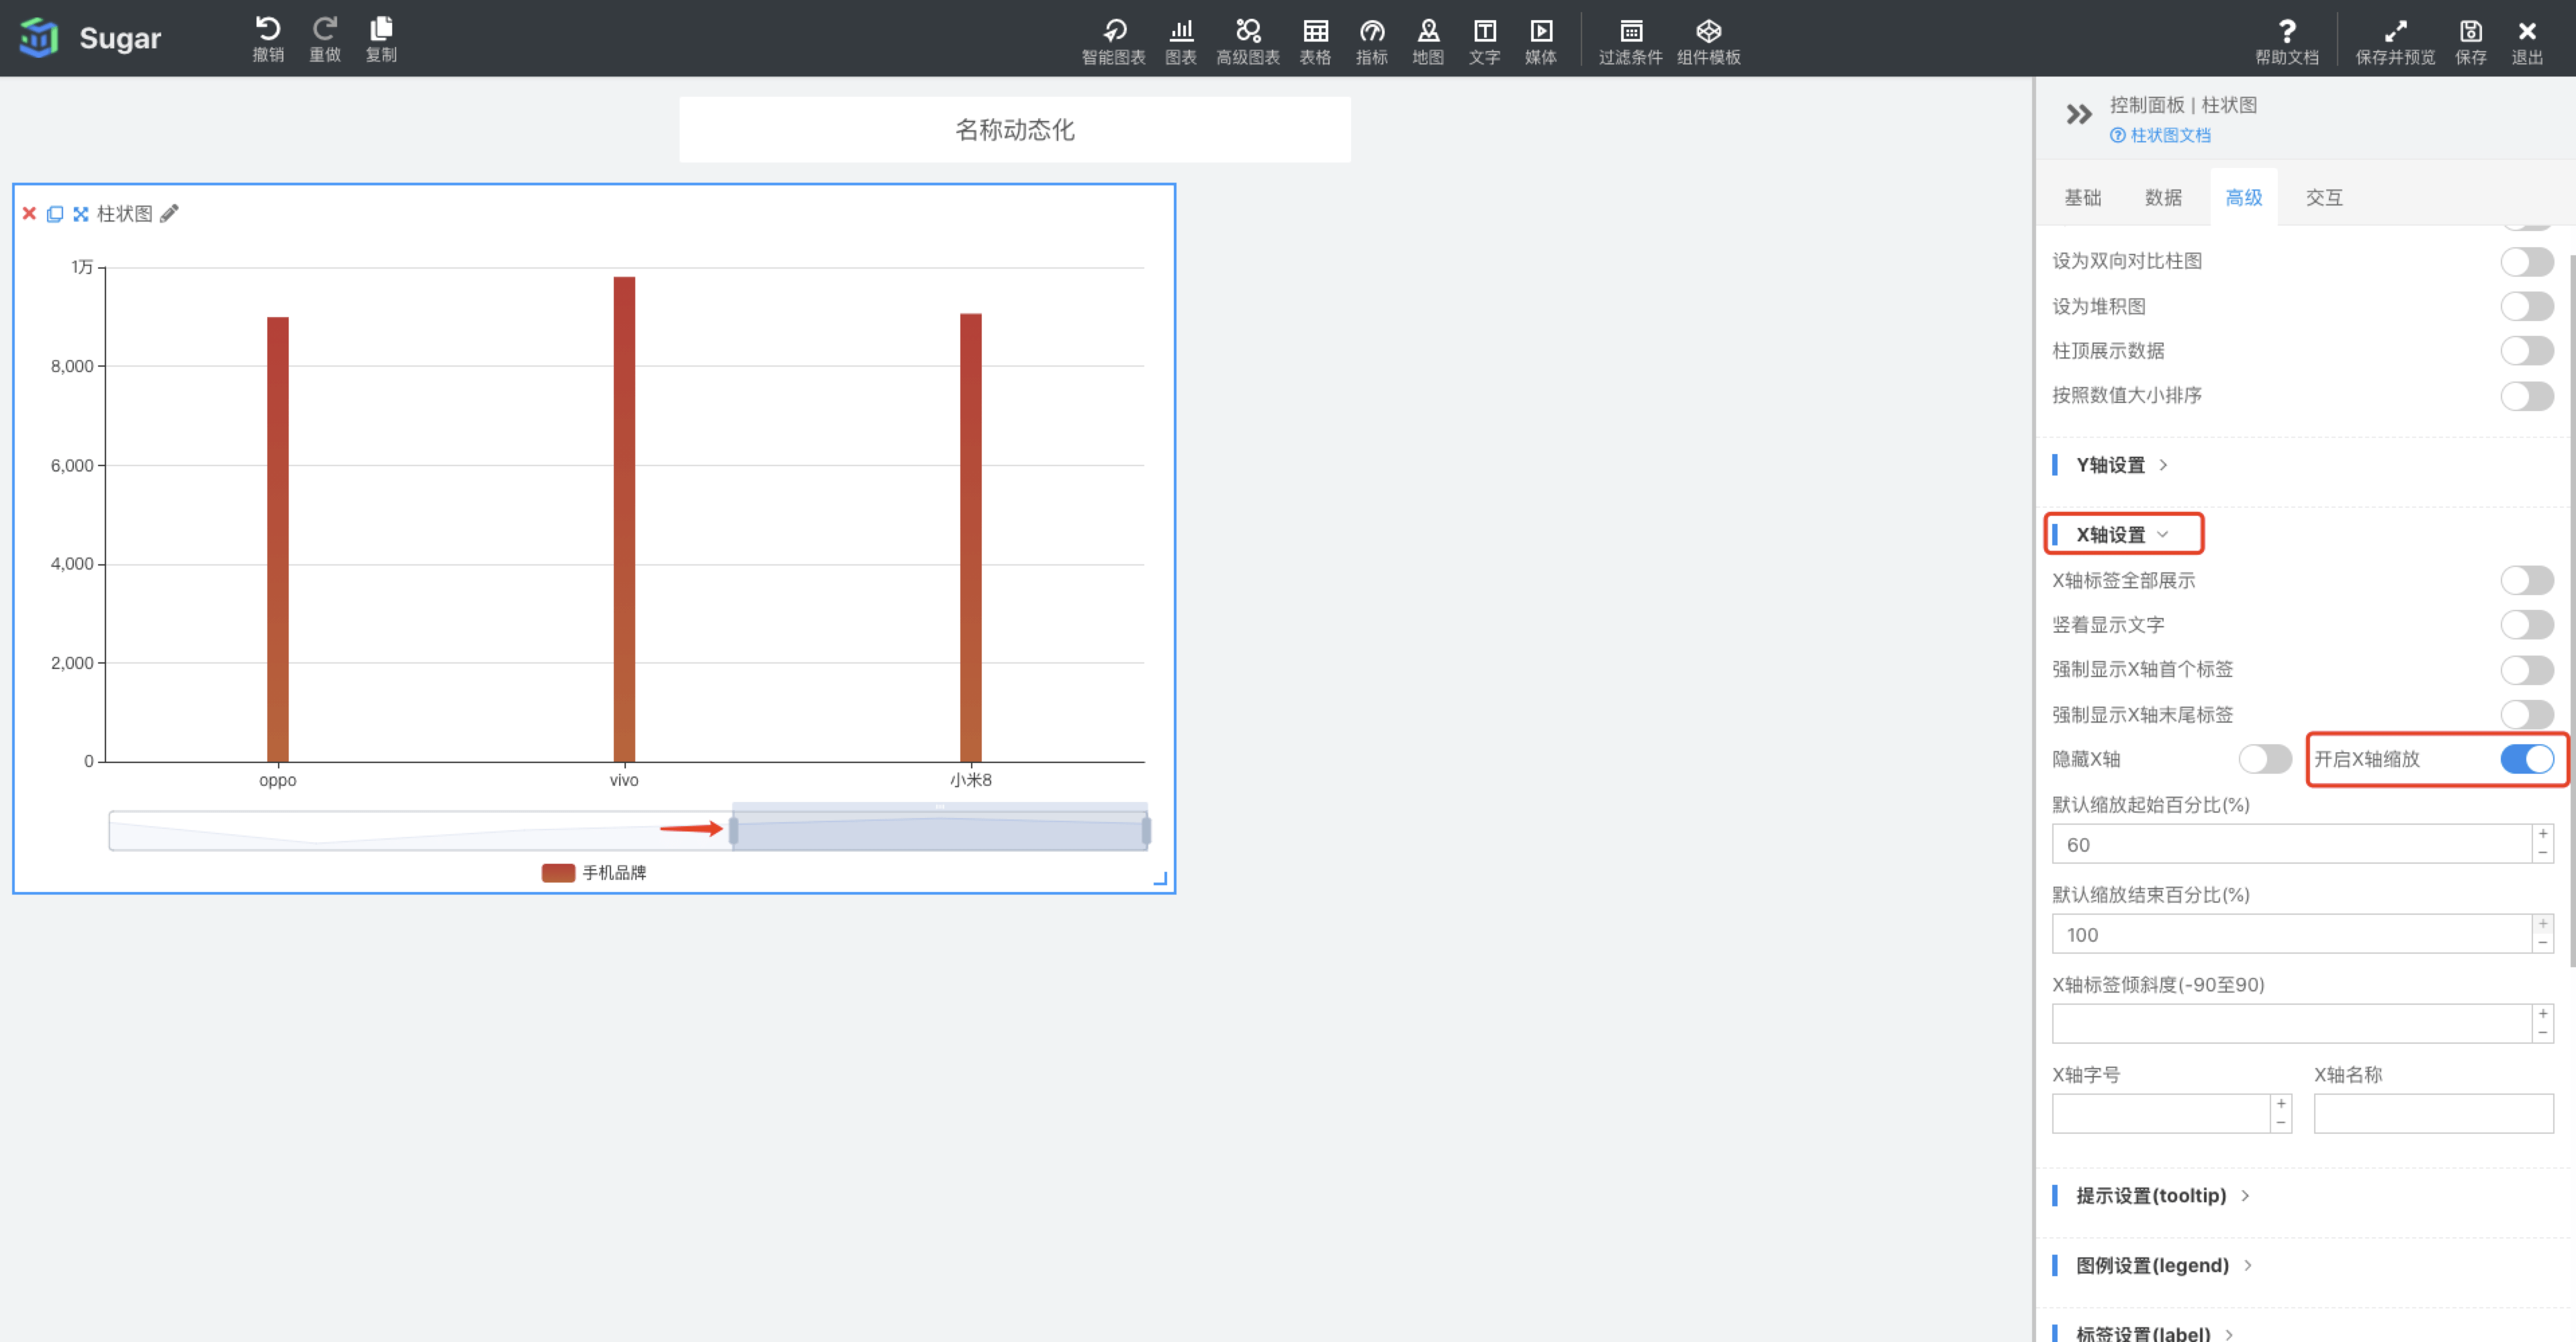Click left handle of X-axis zoom slider
This screenshot has height=1342, width=2576.
733,830
